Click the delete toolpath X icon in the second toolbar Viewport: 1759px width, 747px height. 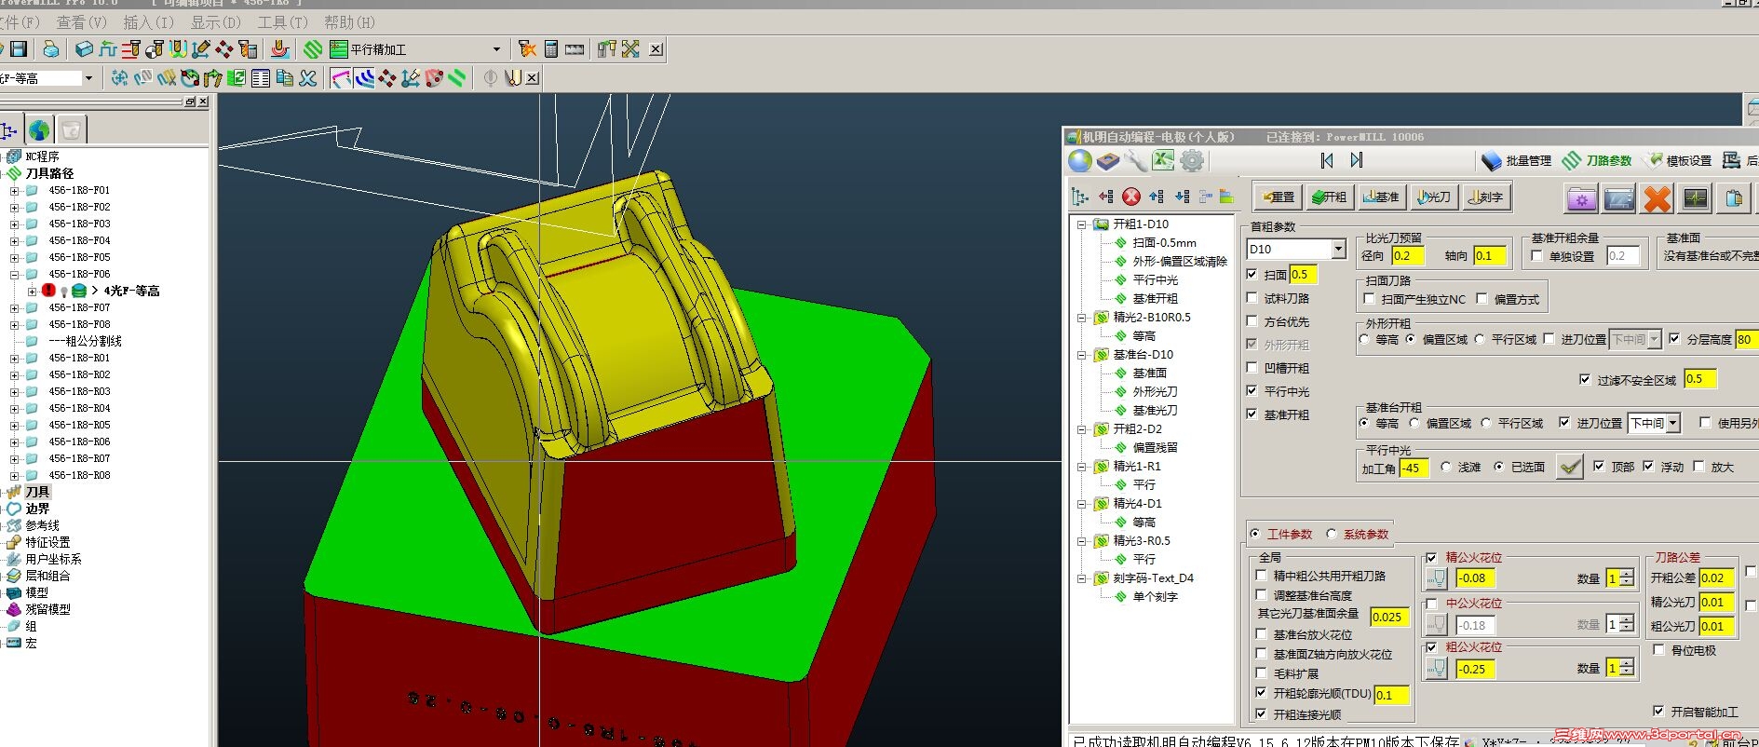tap(308, 78)
